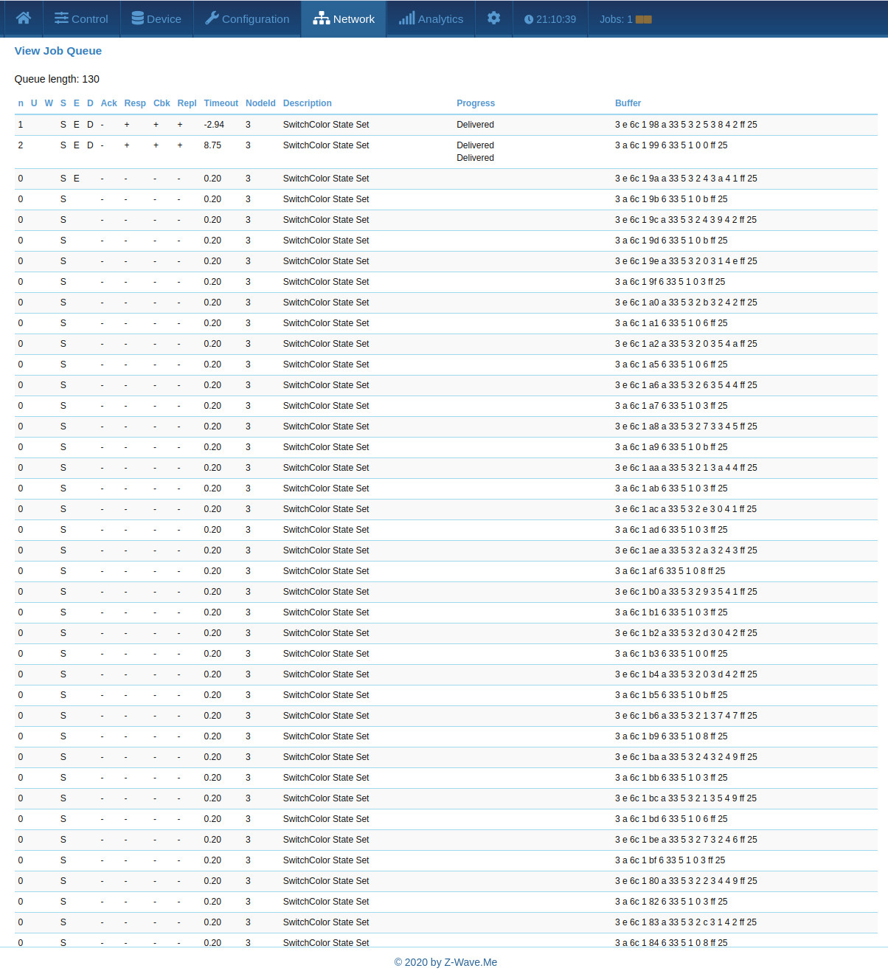Viewport: 888px width, 974px height.
Task: Click the Control sliders icon
Action: (x=61, y=18)
